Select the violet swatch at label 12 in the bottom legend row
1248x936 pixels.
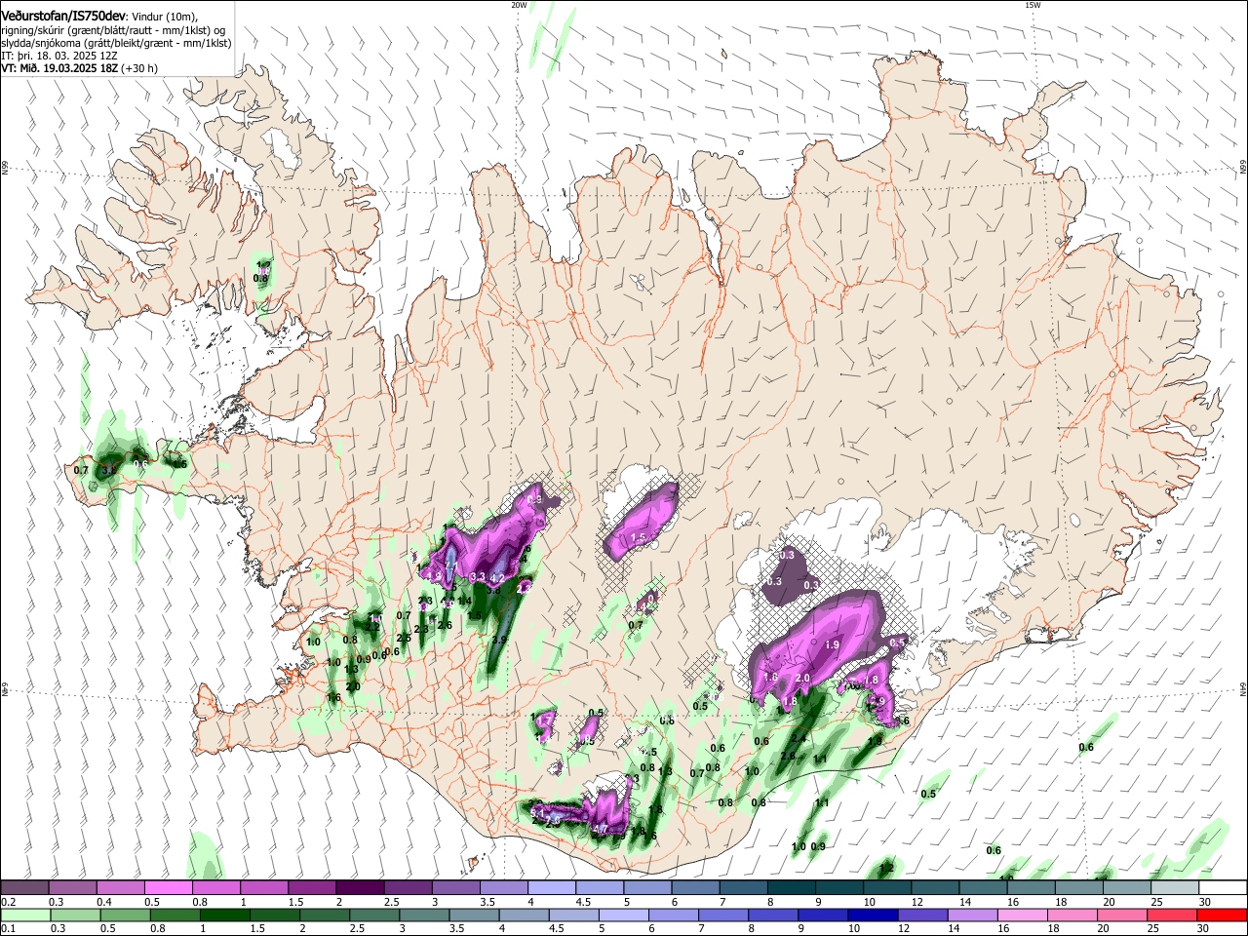(922, 915)
